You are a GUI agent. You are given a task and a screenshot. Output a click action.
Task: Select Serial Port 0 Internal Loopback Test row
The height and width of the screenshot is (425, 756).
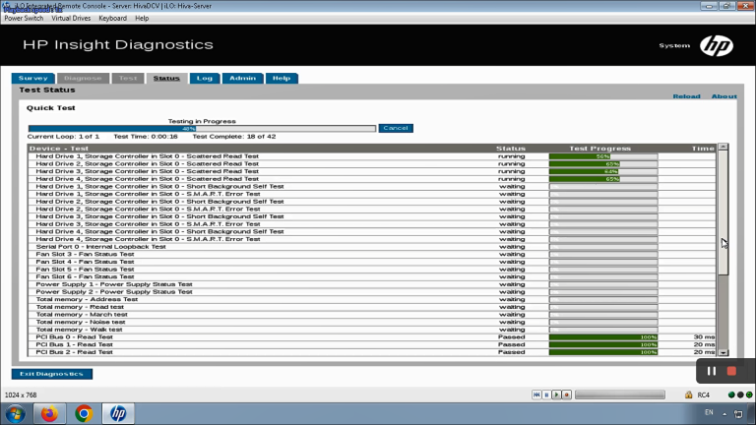tap(372, 247)
